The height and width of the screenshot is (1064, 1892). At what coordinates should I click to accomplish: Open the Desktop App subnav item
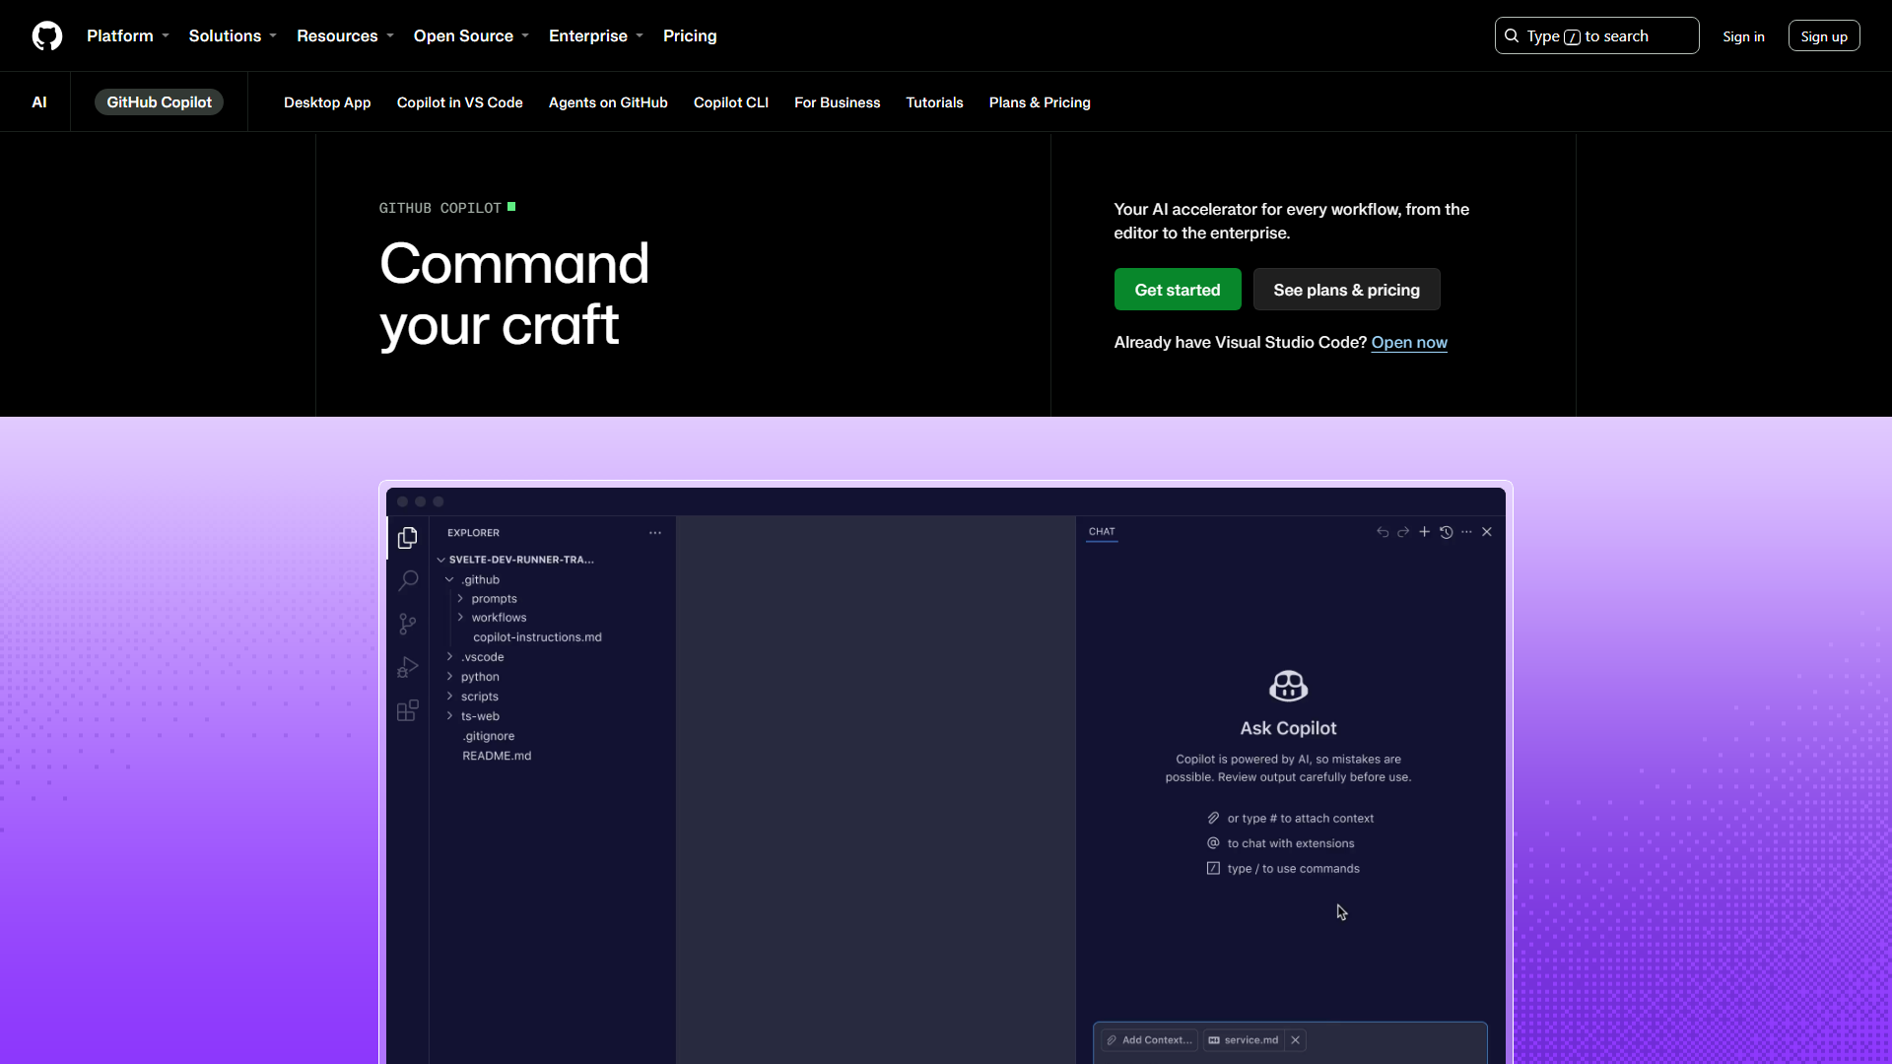(x=327, y=102)
